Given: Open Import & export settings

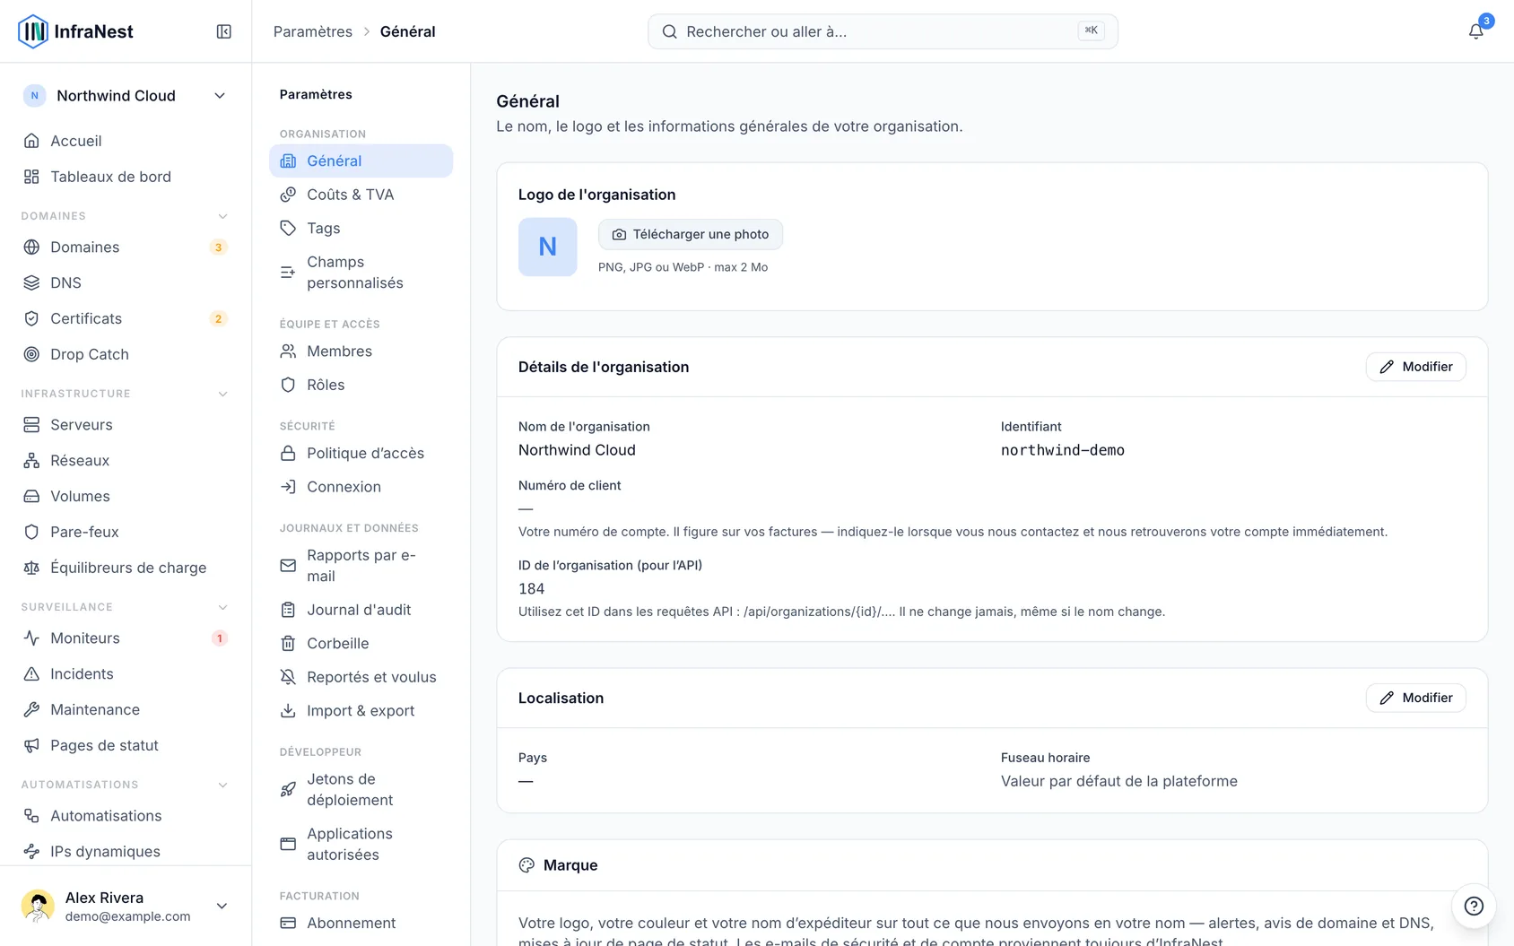Looking at the screenshot, I should click(361, 711).
